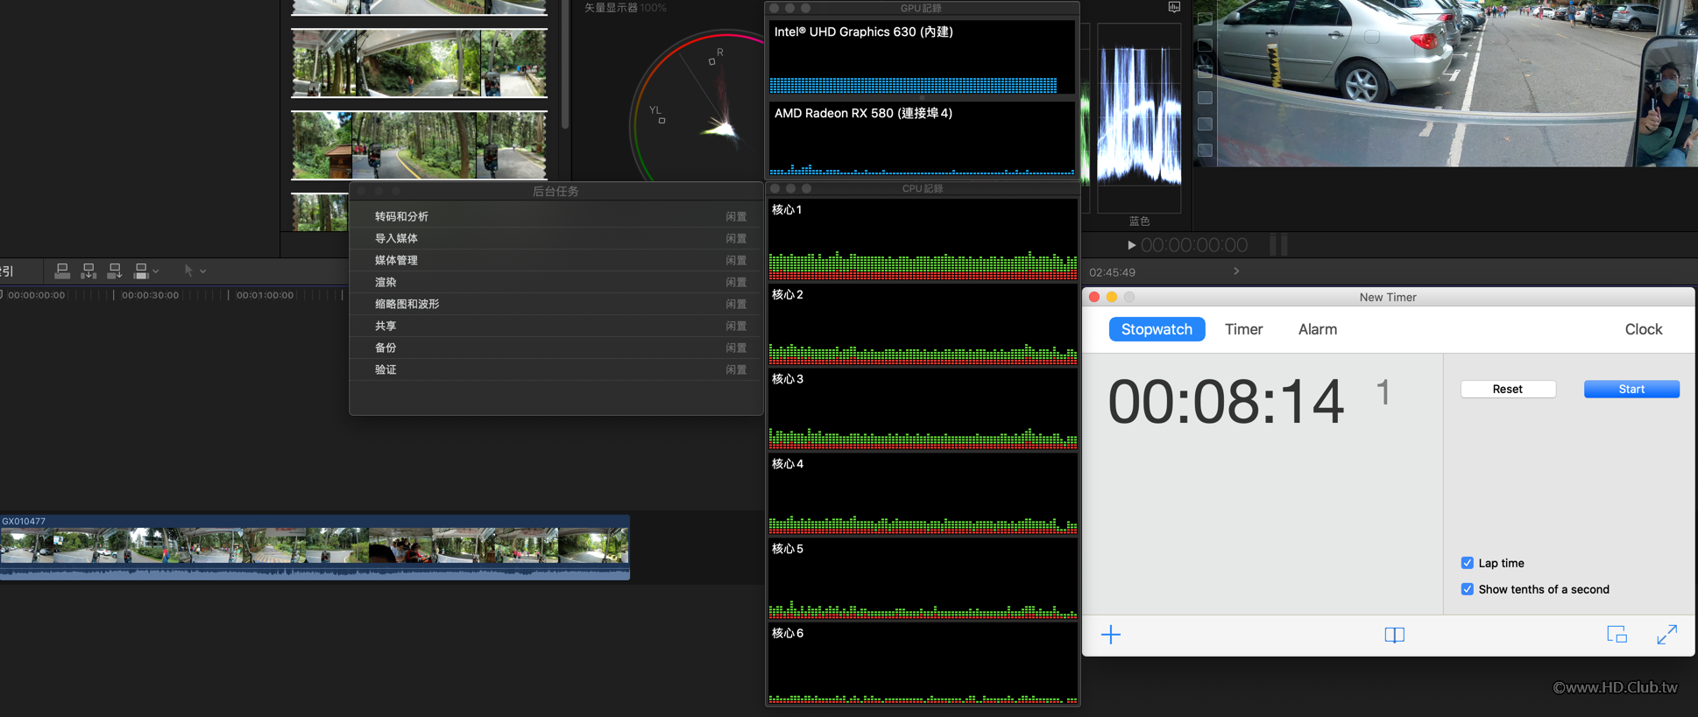Open the overwrite edit options dropdown arrow
The image size is (1698, 717).
click(156, 271)
